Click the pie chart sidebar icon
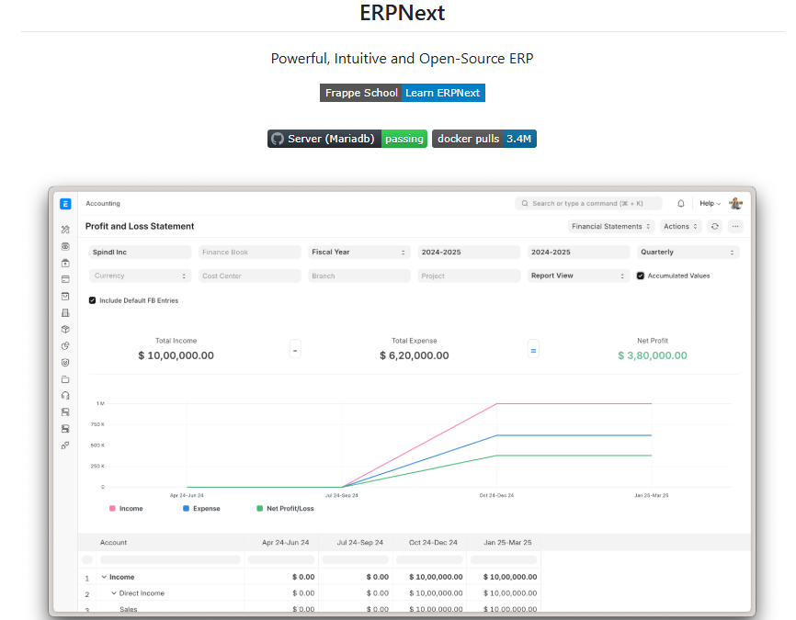This screenshot has height=620, width=796. point(65,346)
